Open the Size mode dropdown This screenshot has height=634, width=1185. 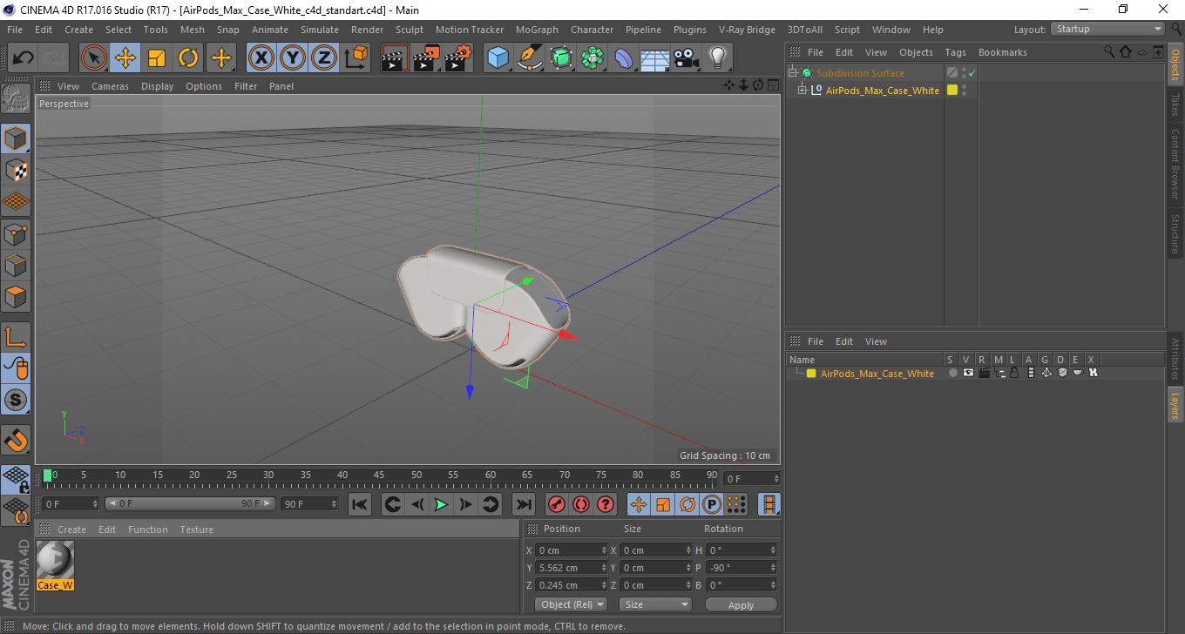(x=655, y=604)
